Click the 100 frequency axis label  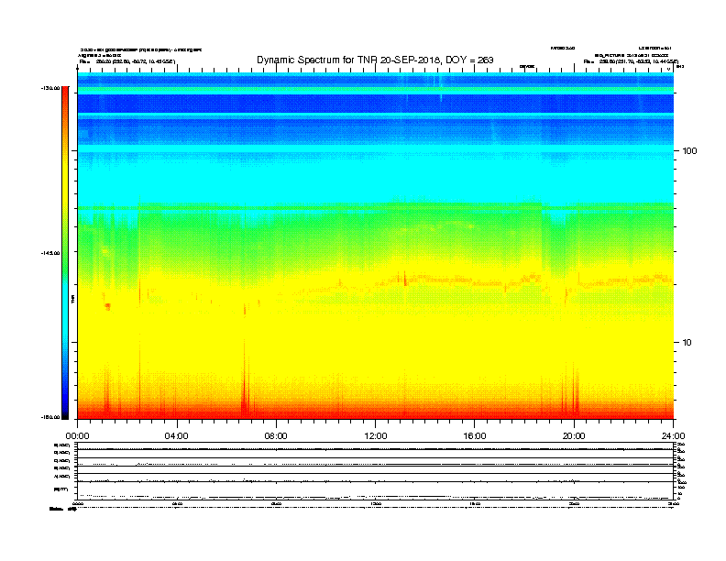coord(689,151)
